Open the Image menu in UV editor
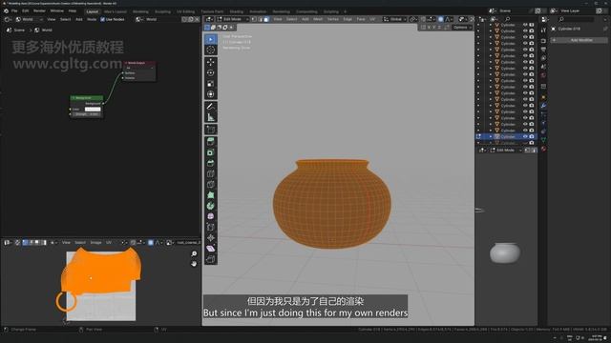Screen dimensions: 611x343 click(x=95, y=242)
